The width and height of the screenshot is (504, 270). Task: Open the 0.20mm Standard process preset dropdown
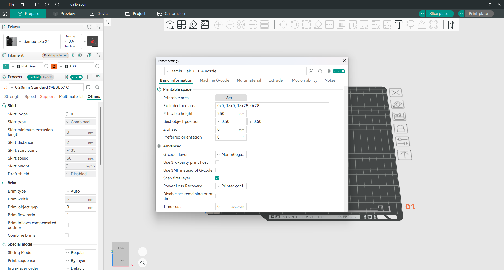pyautogui.click(x=46, y=87)
